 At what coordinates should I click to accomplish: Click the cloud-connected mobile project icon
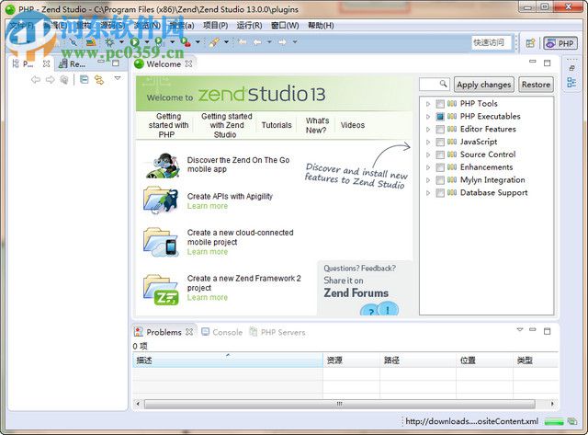coord(161,243)
